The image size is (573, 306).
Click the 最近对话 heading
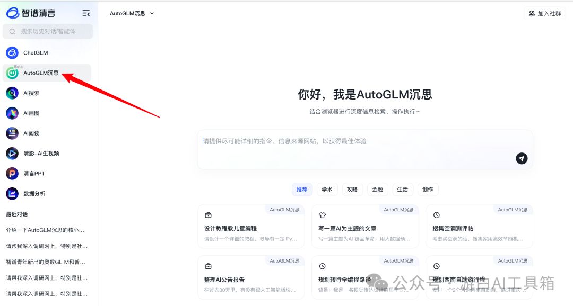click(x=17, y=214)
